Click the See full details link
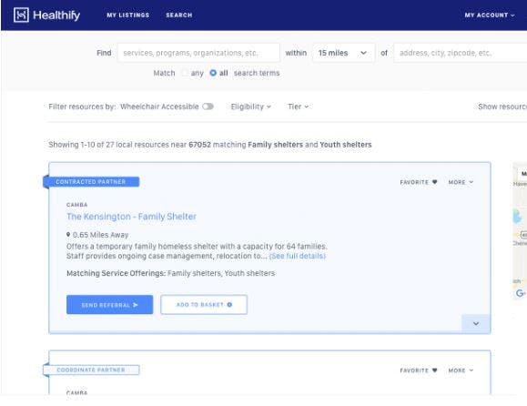527x406 pixels. point(298,256)
